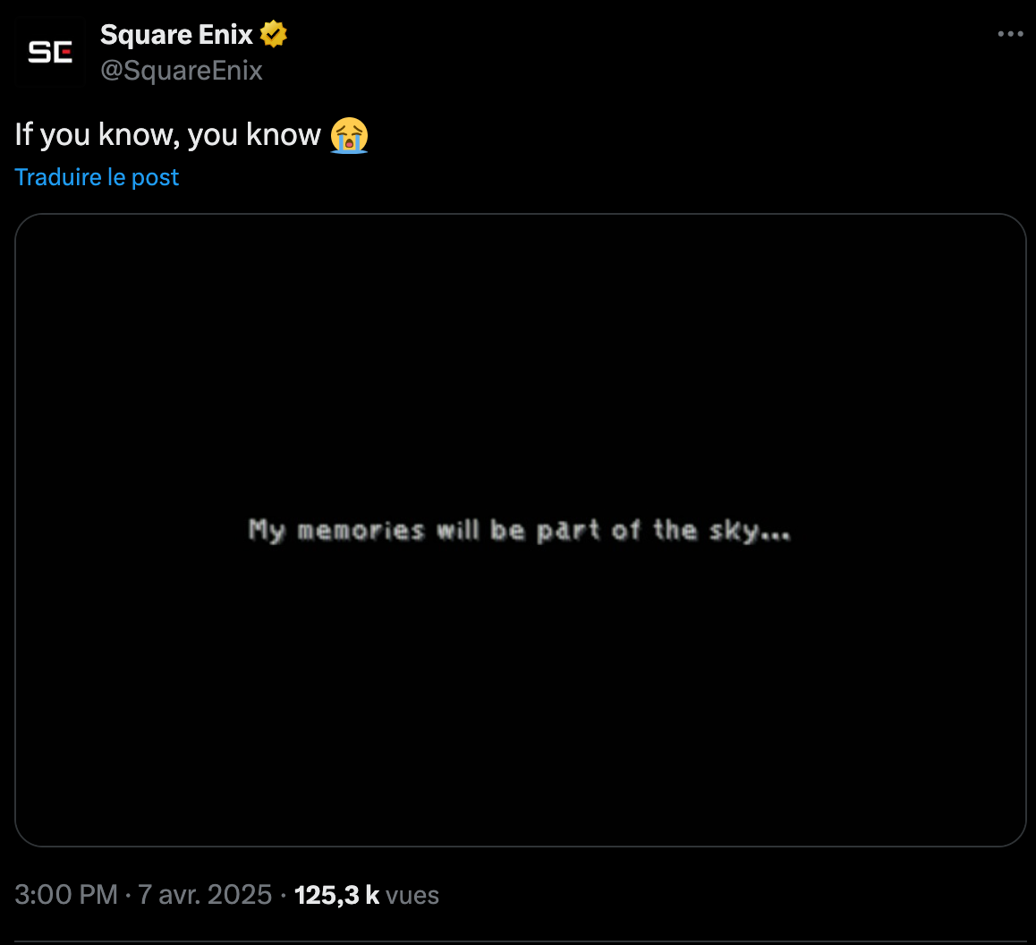
Task: Open the 125,3 k views count
Action: (x=336, y=895)
